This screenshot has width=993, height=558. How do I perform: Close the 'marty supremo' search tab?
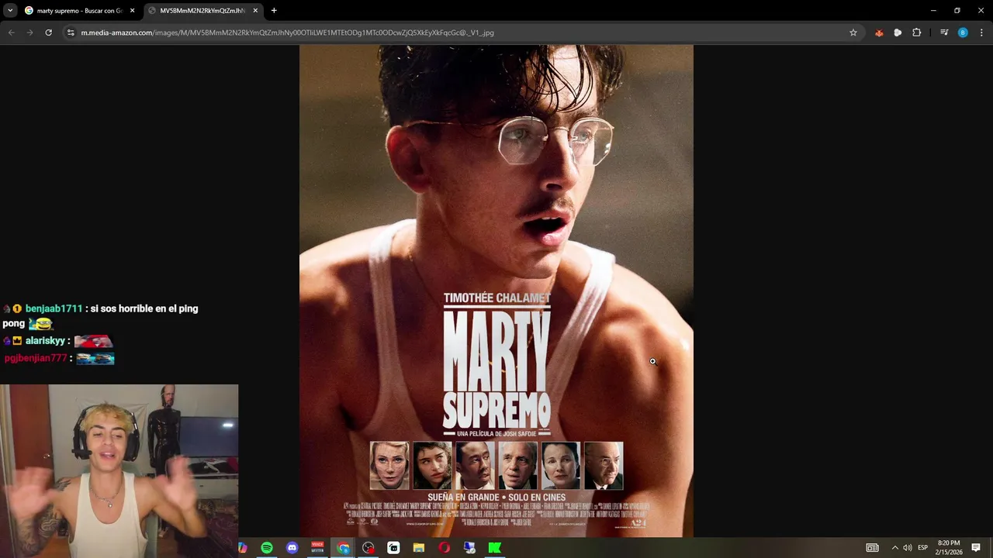(132, 11)
